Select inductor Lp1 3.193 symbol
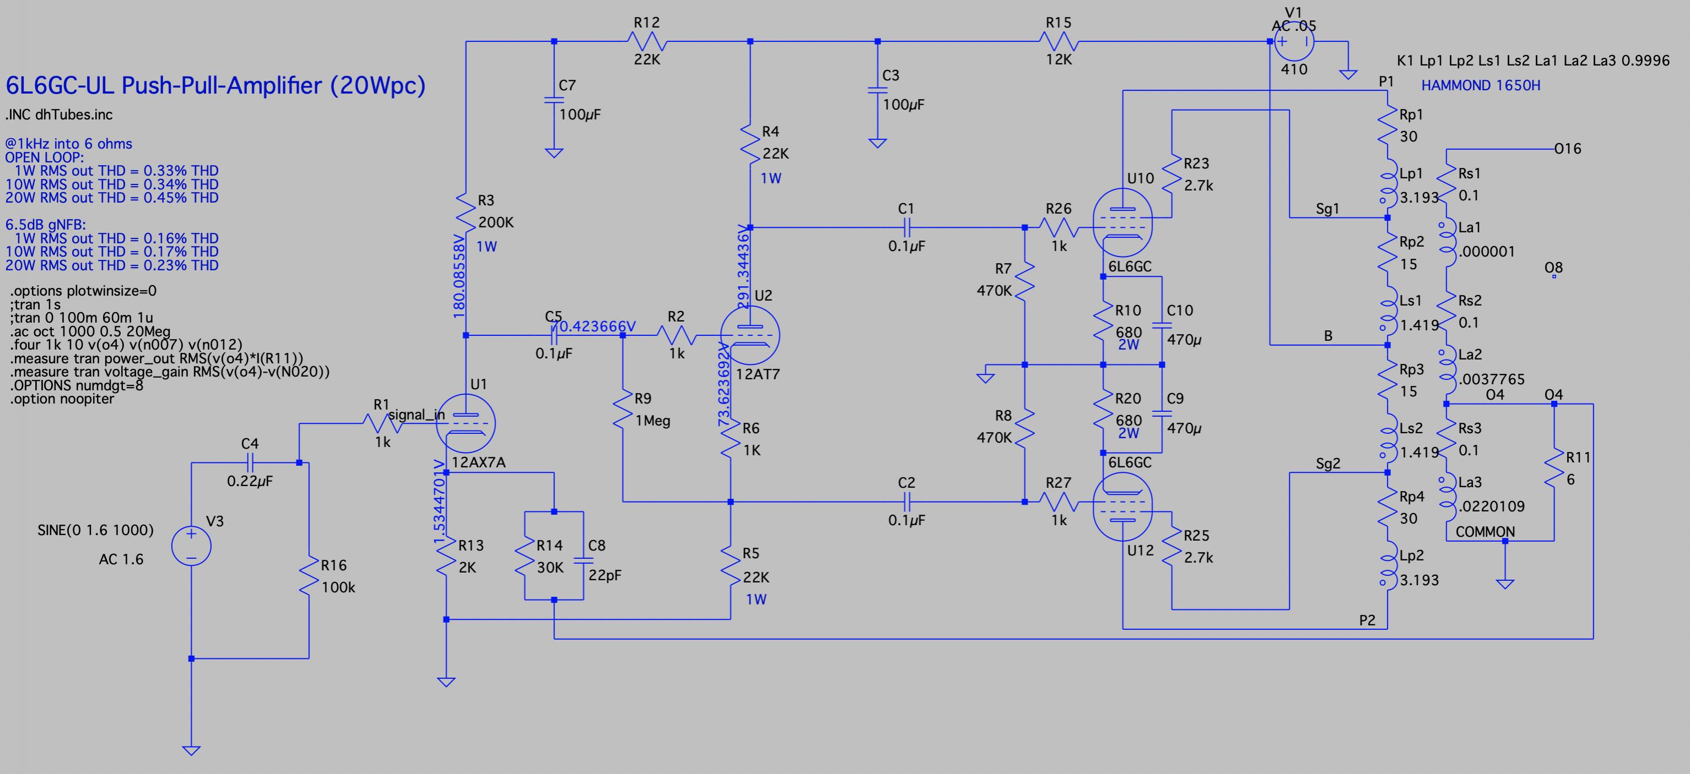 pos(1387,183)
